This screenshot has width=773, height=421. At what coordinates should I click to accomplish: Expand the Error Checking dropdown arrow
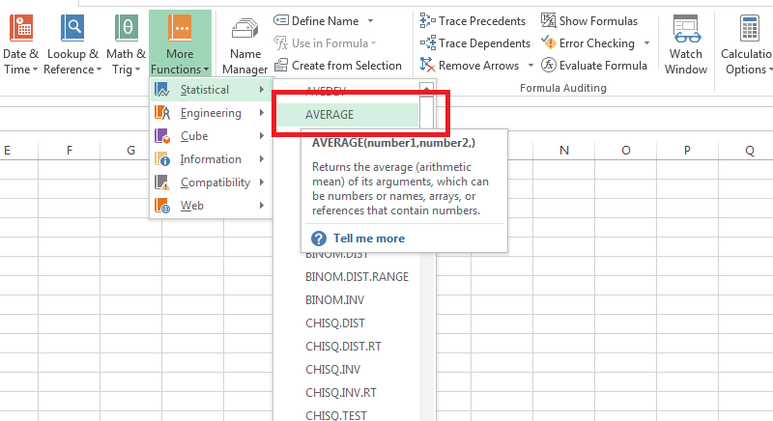(x=644, y=43)
